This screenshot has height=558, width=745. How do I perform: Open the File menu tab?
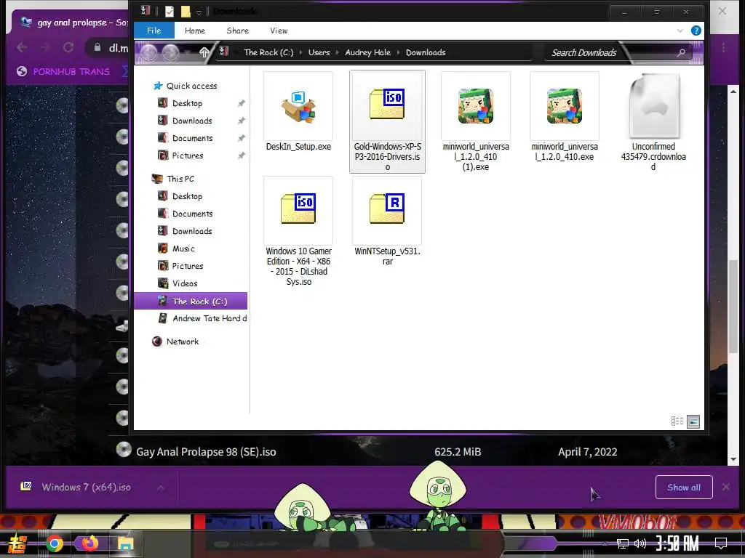pyautogui.click(x=154, y=31)
